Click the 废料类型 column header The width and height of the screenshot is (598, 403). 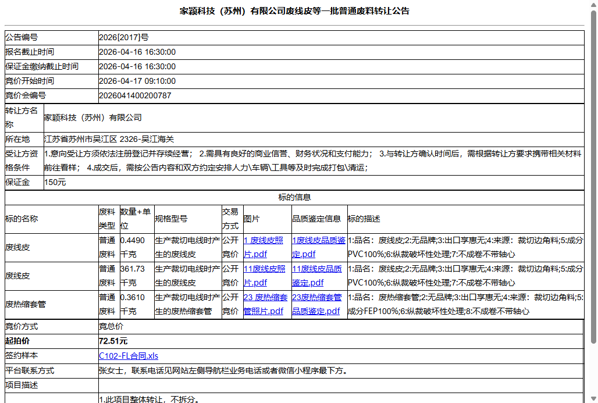109,219
